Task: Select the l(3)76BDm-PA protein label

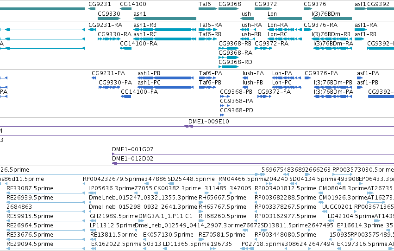Action: coord(333,92)
